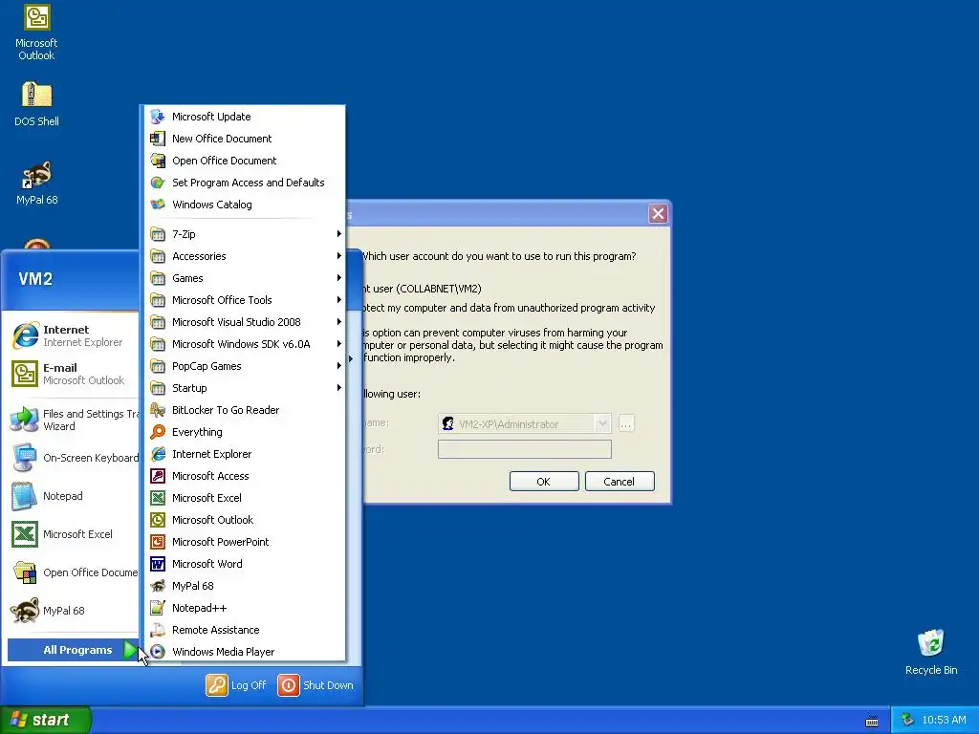
Task: Click OK in the Run As dialog
Action: 544,482
